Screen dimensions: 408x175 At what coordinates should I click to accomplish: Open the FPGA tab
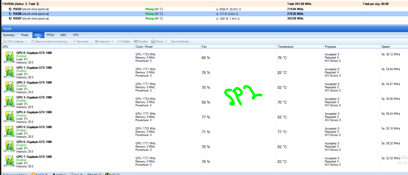tap(50, 35)
